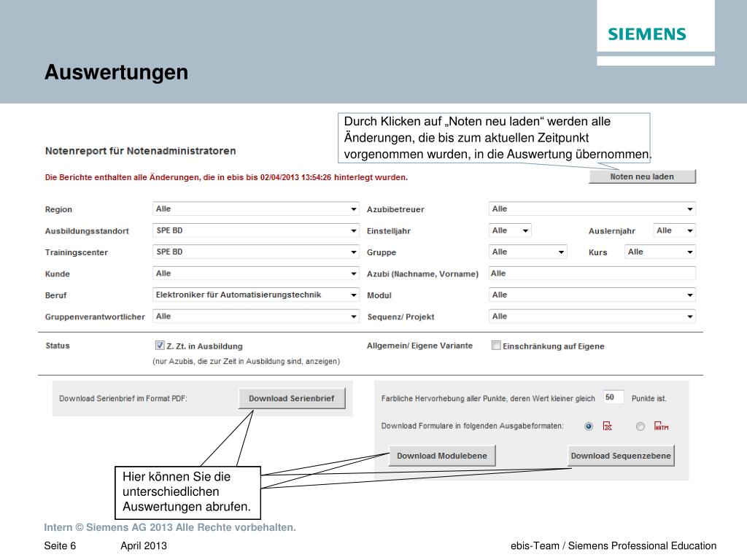Click the Excel output format icon

(x=608, y=426)
